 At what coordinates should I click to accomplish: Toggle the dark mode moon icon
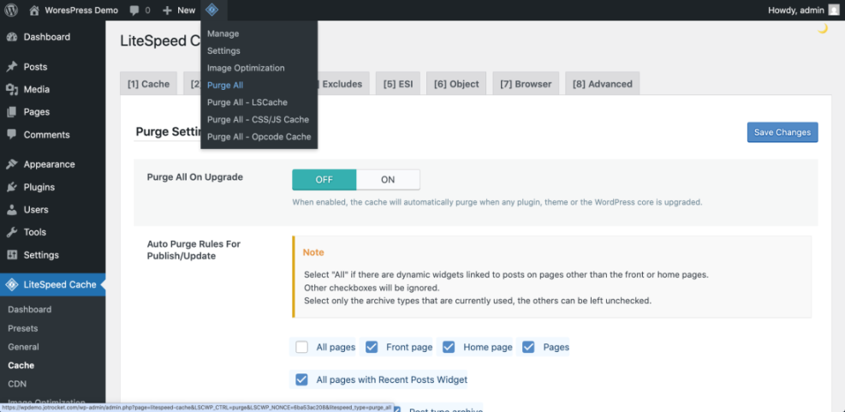tap(823, 29)
